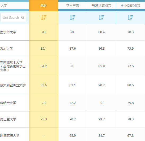The image size is (145, 141).
Task: Select the 学术声誉 column header
Action: [72, 6]
